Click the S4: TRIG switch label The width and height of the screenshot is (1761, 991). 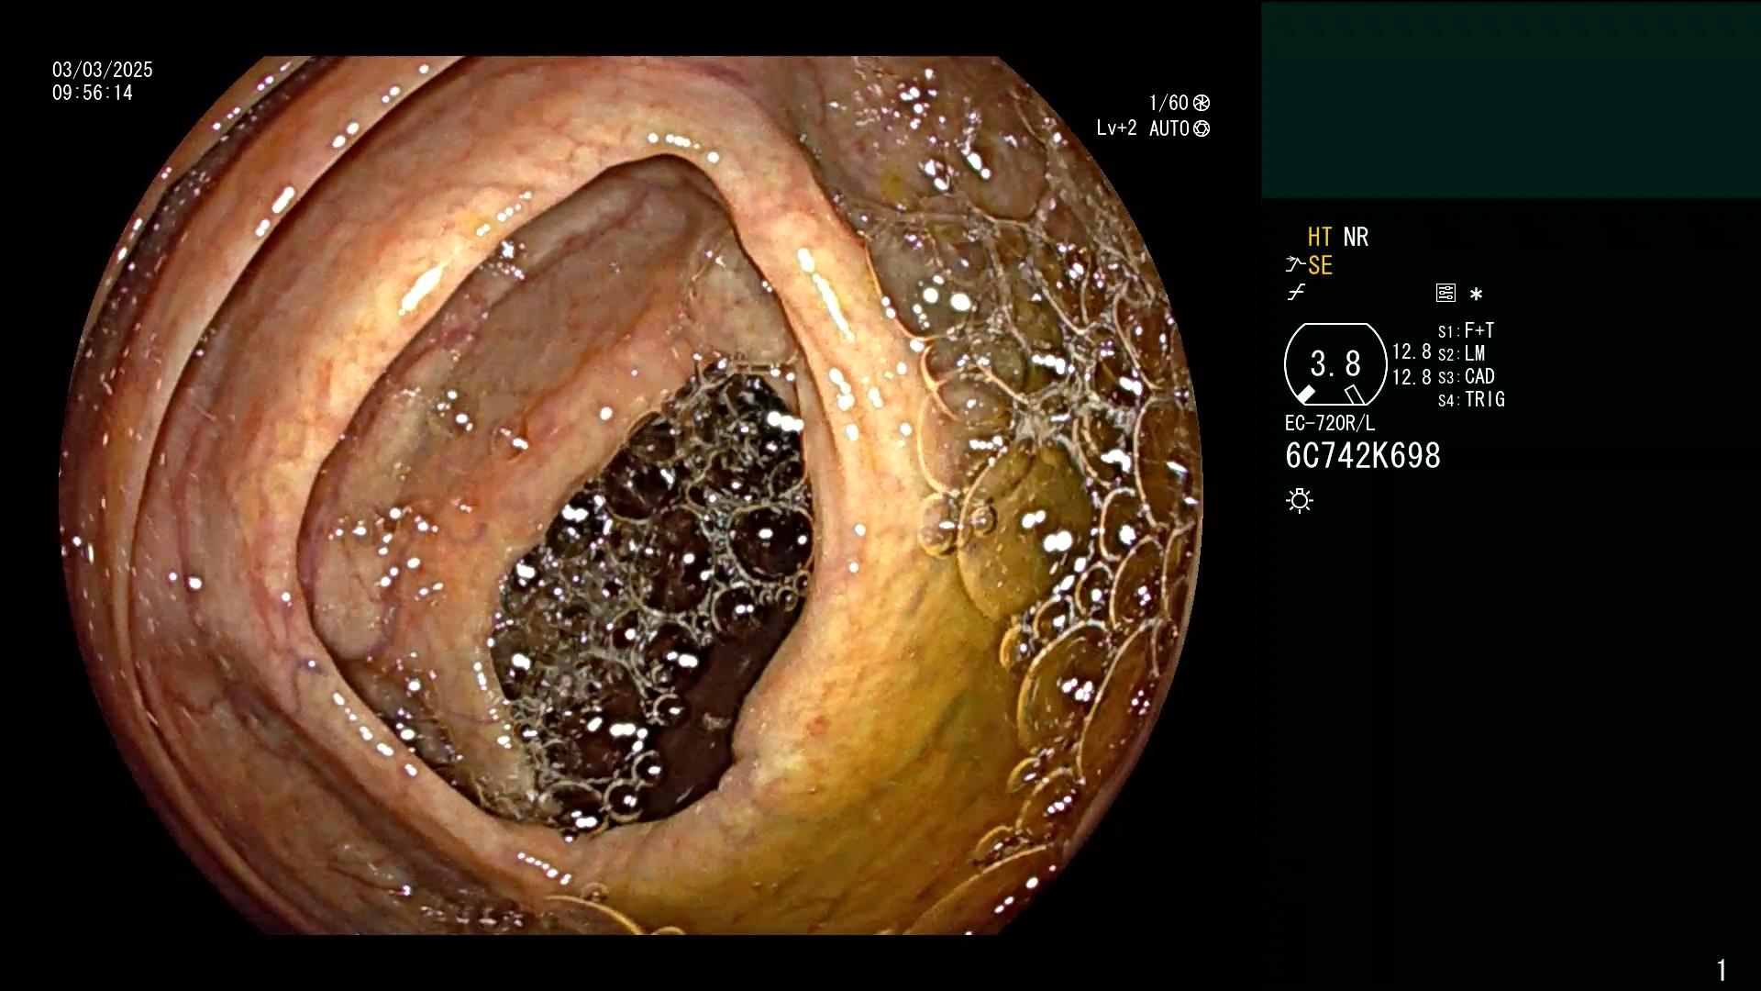[x=1471, y=399]
